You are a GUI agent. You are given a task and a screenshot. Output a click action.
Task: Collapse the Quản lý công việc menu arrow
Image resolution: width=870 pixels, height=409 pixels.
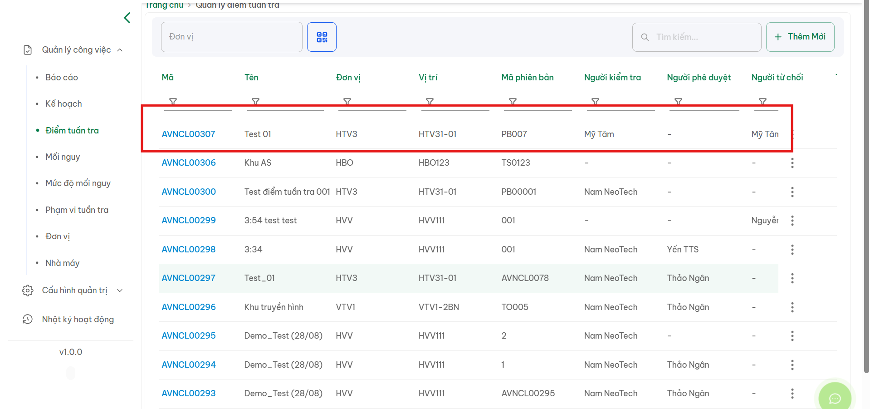(x=120, y=50)
